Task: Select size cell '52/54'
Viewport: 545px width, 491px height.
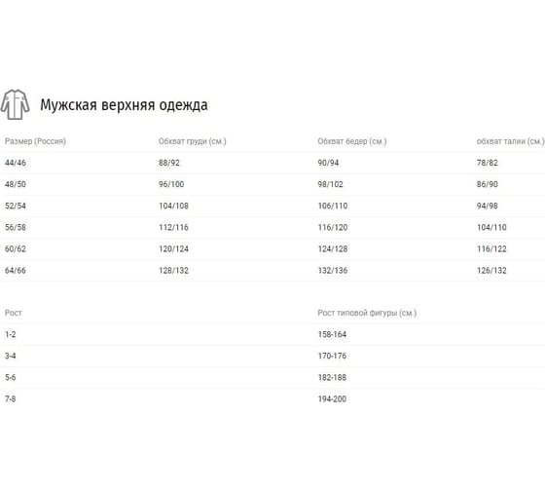Action: pyautogui.click(x=16, y=206)
